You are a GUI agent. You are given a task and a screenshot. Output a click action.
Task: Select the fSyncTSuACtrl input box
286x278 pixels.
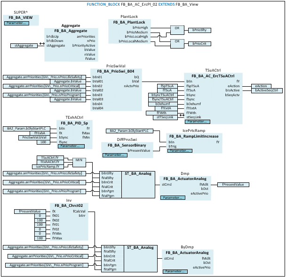pos(163,99)
